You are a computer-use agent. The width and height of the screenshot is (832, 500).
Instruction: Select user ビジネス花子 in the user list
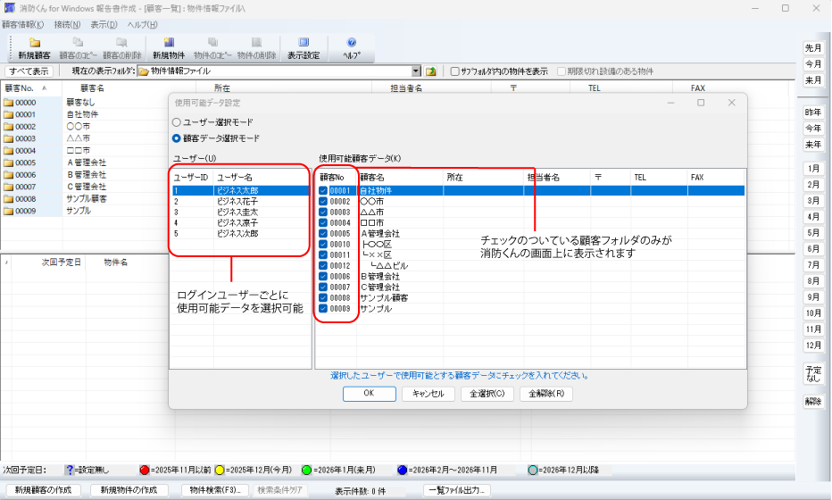[x=237, y=202]
